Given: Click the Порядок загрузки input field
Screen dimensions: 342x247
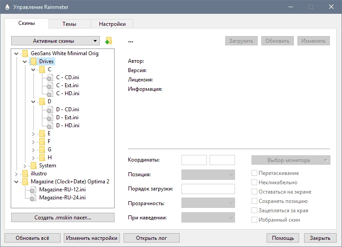Looking at the screenshot, I should 208,189.
